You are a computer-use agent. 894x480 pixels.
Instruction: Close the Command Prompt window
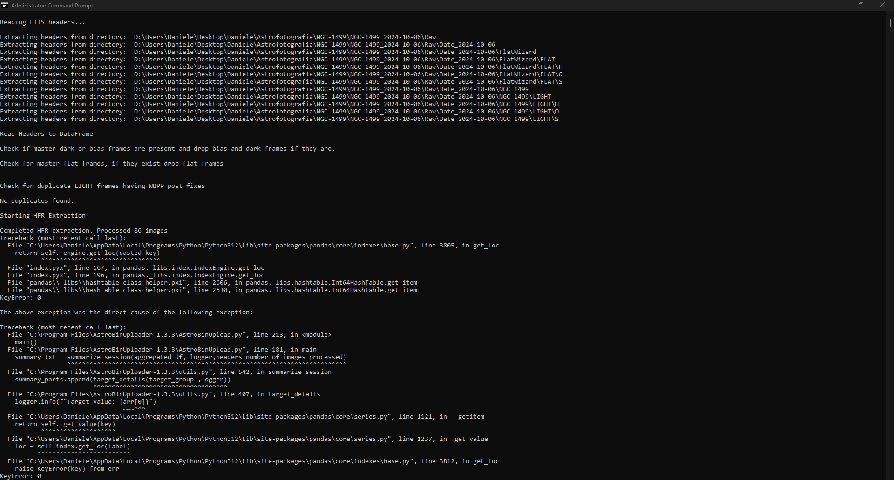pyautogui.click(x=882, y=5)
